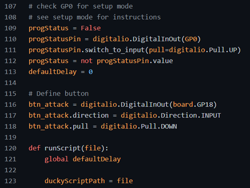Click the comment '# check GP0 for setup mode'

(81, 6)
